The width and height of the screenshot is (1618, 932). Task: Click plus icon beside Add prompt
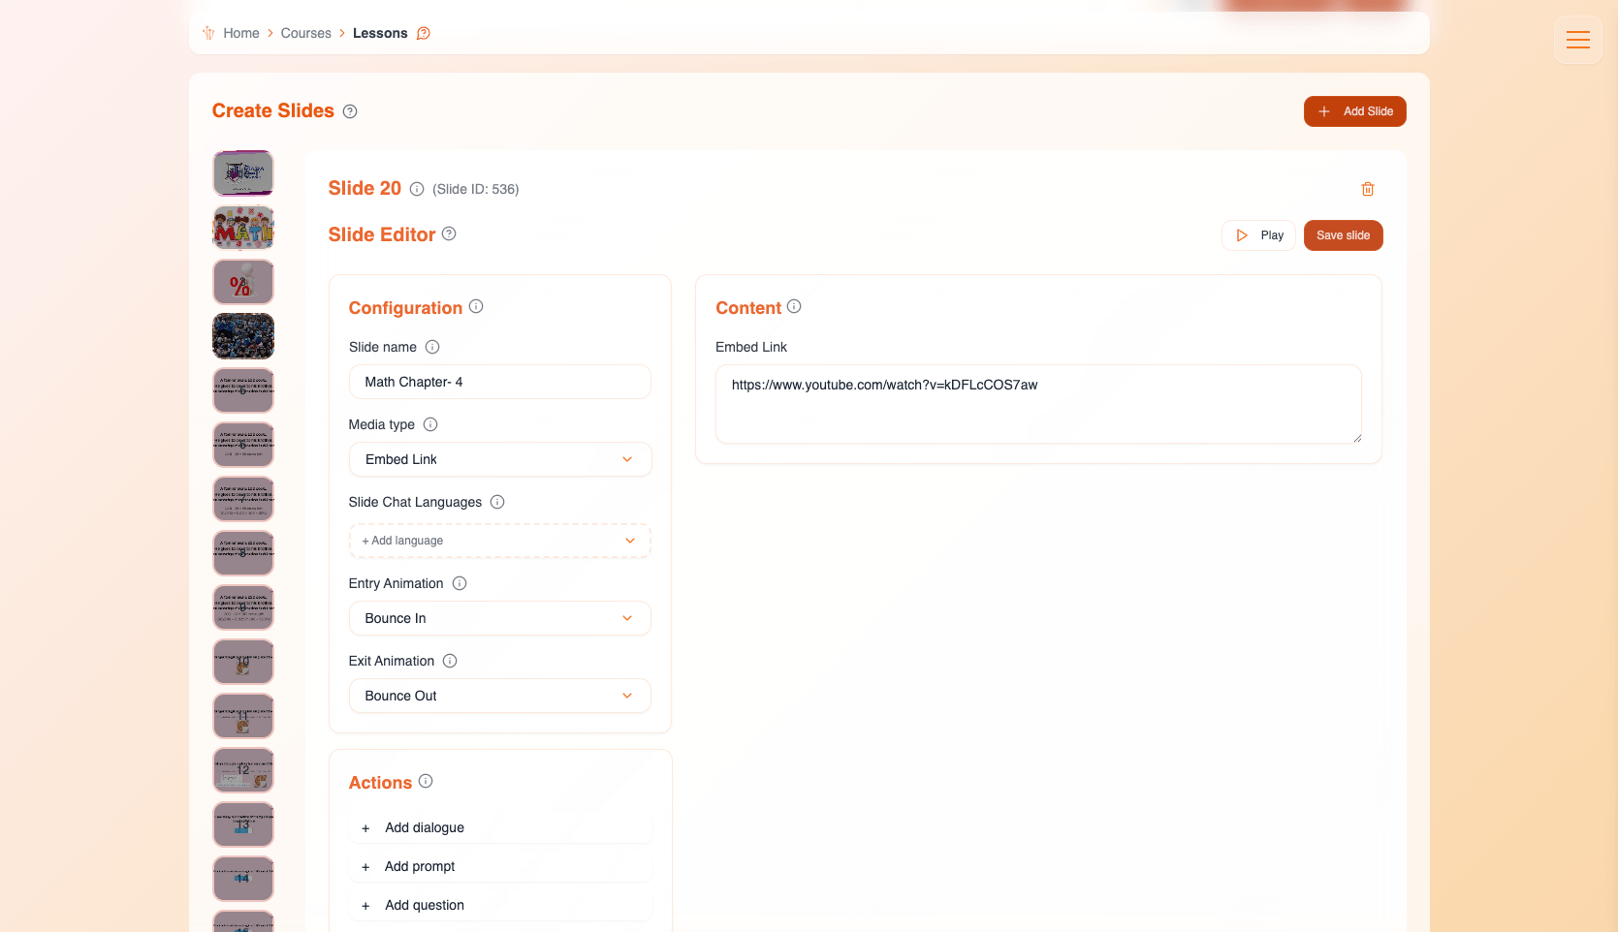365,867
